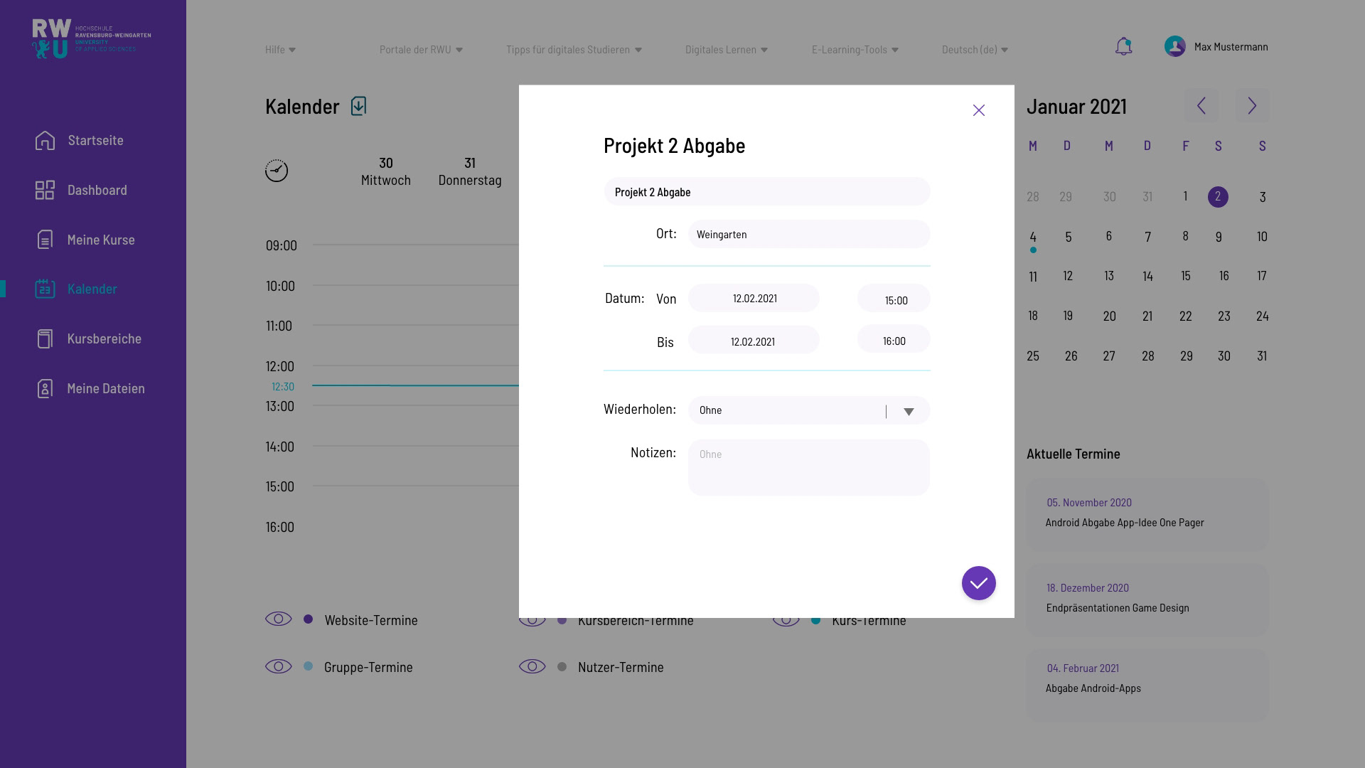Open Meine Kurse in the sidebar
The height and width of the screenshot is (768, 1365).
pyautogui.click(x=101, y=240)
